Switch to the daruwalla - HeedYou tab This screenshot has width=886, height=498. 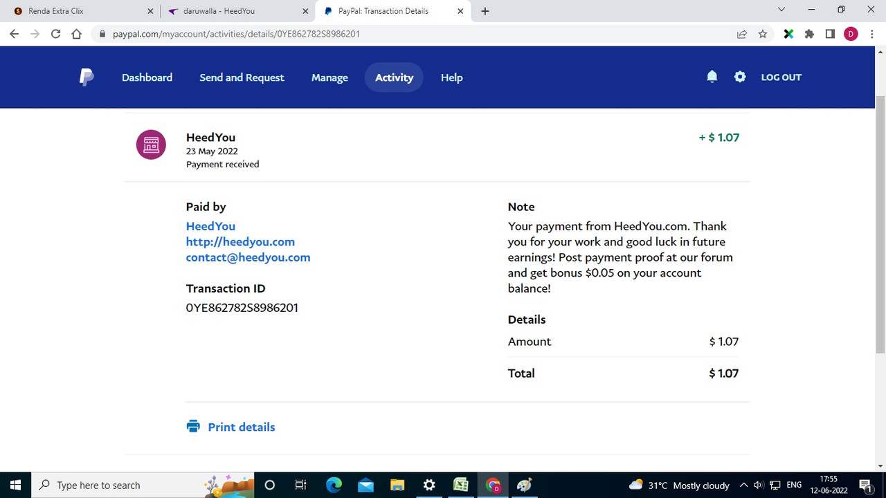237,11
